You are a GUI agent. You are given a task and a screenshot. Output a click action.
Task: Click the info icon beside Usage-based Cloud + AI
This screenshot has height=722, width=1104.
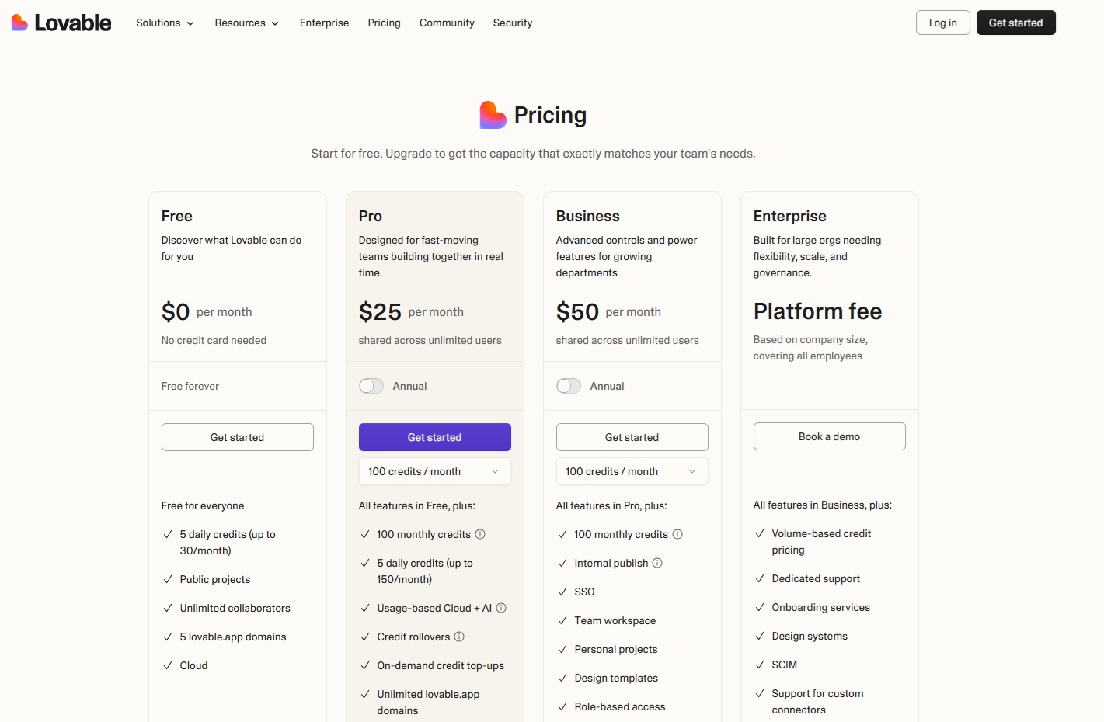tap(501, 608)
